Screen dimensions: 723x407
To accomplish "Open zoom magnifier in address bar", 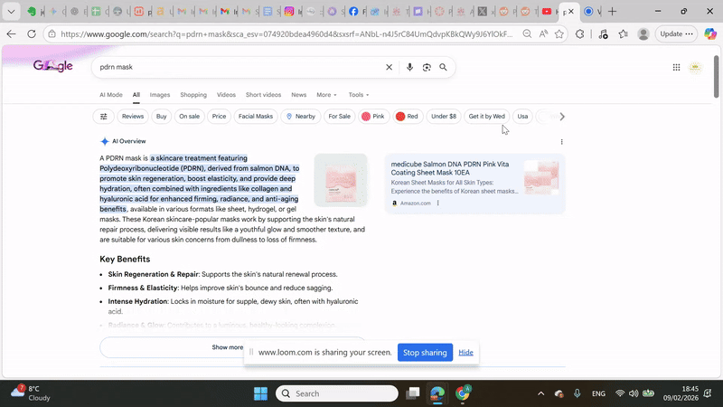I will tap(527, 33).
